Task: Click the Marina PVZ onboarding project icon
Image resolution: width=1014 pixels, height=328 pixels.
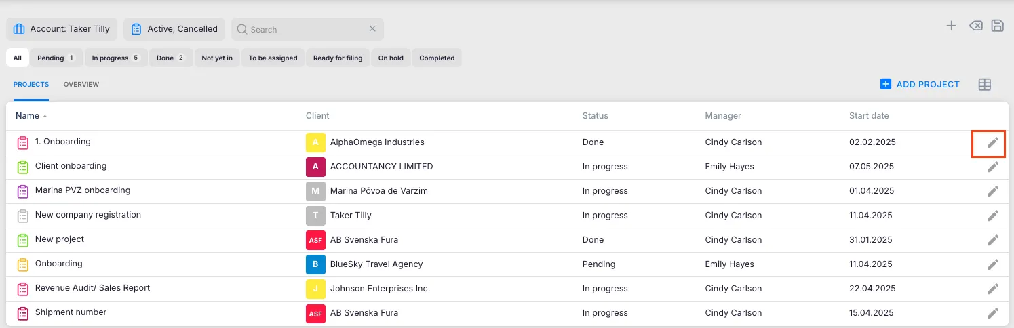Action: coord(22,191)
